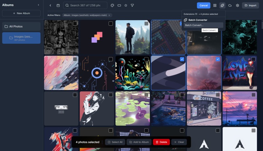Uncheck the pink cloudy sky photo
This screenshot has height=151, width=263.
(x=218, y=59)
